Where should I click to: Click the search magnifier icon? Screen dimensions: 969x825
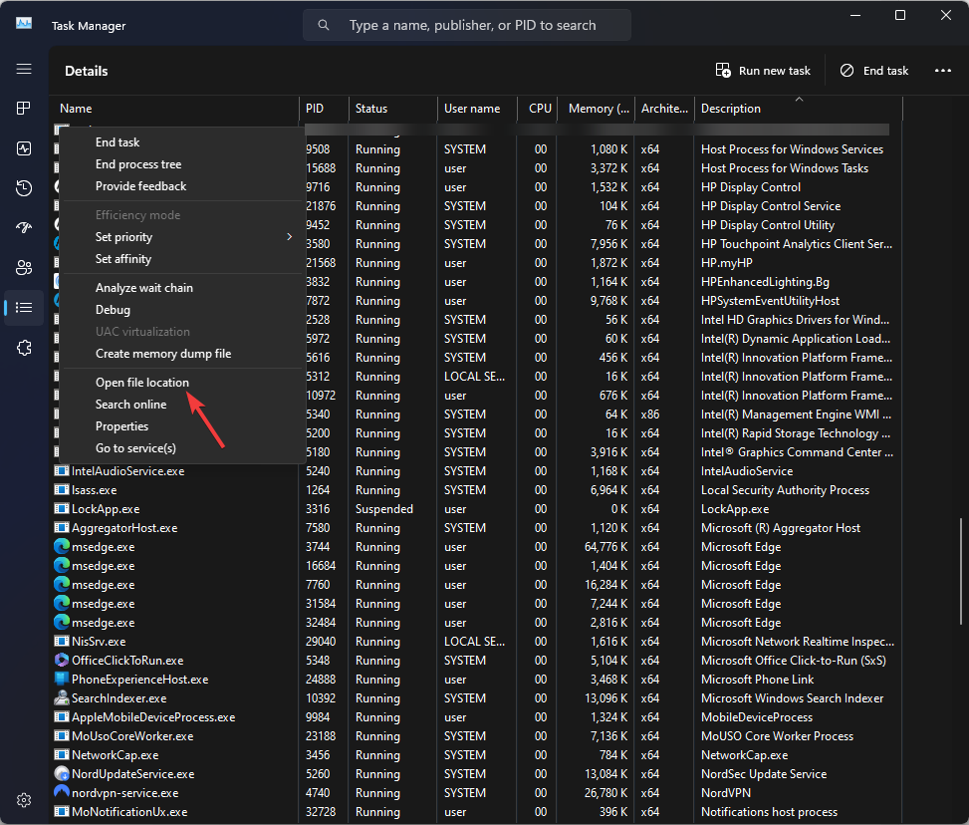tap(324, 24)
